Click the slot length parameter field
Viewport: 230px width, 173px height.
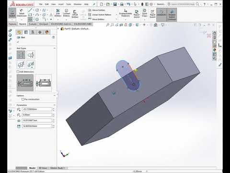37,126
